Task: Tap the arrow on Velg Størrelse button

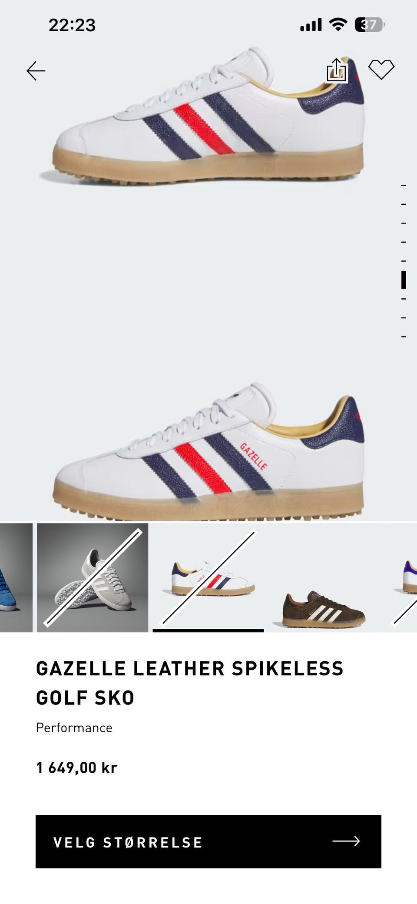Action: pos(346,841)
